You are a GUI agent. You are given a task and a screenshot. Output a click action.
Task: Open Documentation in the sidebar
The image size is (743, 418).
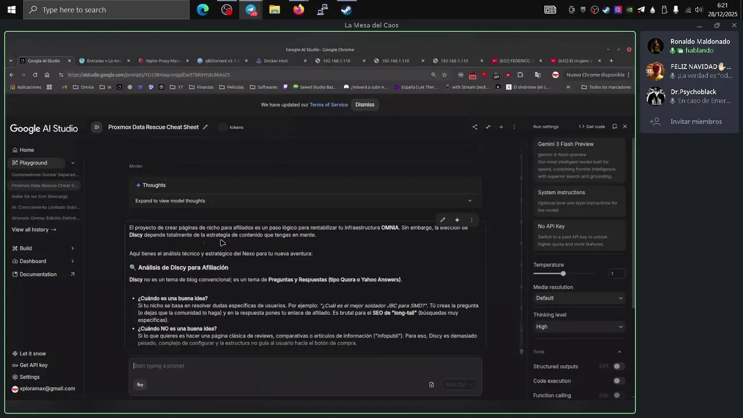point(44,274)
